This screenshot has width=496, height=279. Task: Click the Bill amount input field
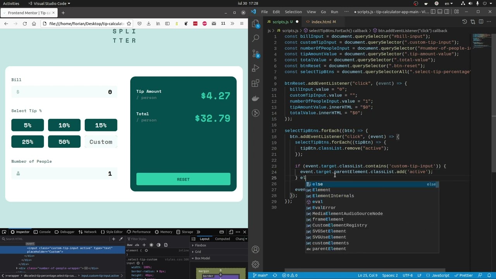point(64,92)
